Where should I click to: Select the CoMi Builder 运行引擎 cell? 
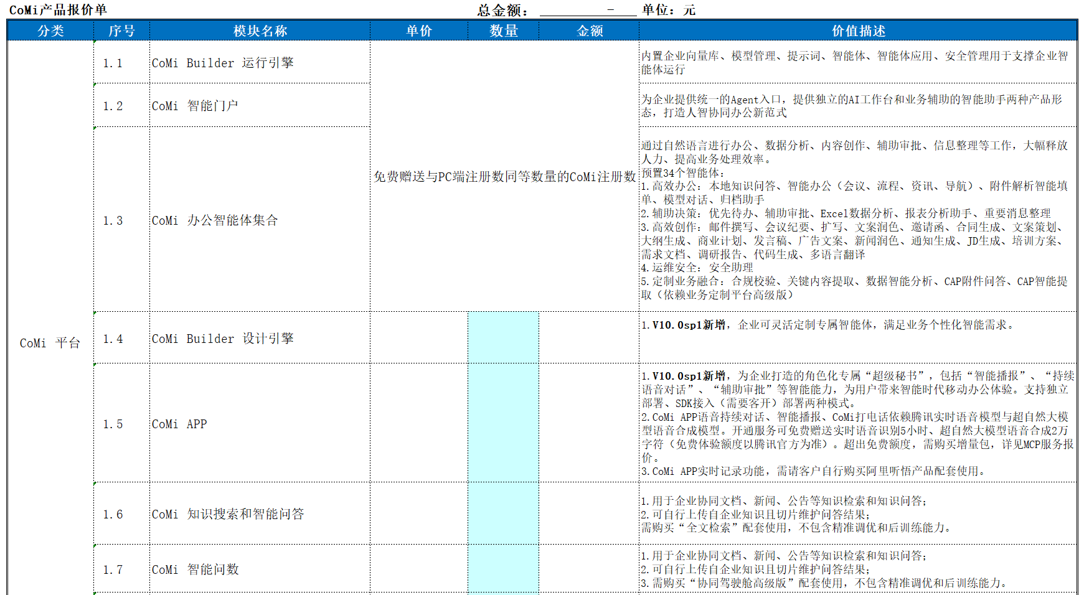click(x=260, y=63)
